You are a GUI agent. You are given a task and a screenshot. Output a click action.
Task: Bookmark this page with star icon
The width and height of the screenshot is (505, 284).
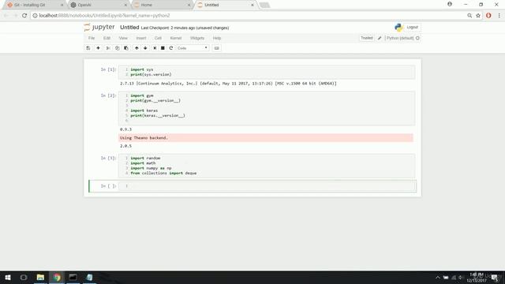pyautogui.click(x=478, y=16)
